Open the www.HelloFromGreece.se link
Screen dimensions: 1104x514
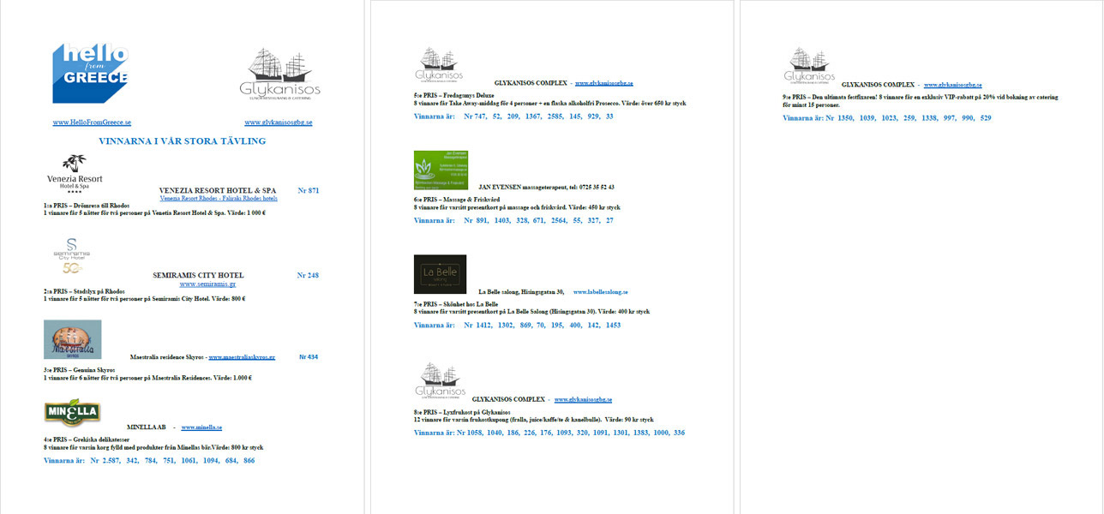(92, 123)
